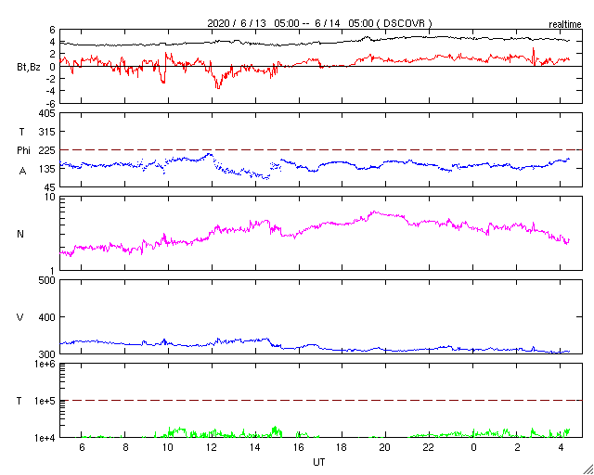Click the magenta density curve peak
This screenshot has height=475, width=594.
(x=374, y=212)
